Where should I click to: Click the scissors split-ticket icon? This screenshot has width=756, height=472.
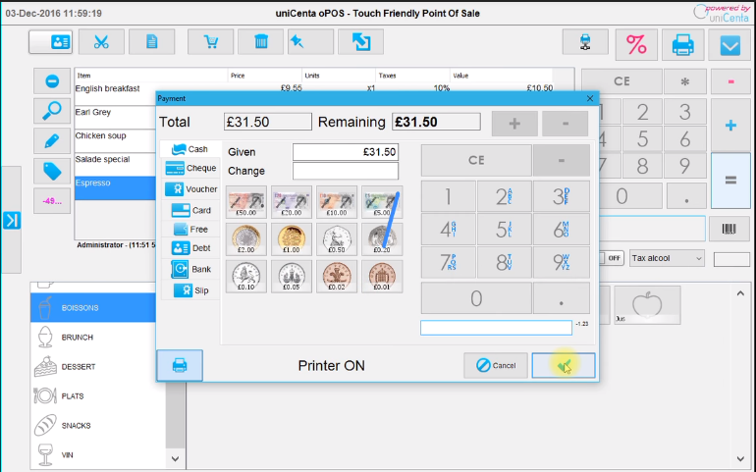[101, 42]
